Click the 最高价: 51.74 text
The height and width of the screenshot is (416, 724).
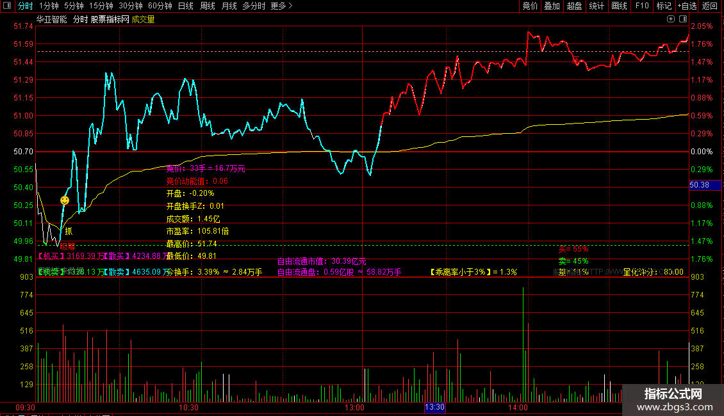[x=192, y=243]
